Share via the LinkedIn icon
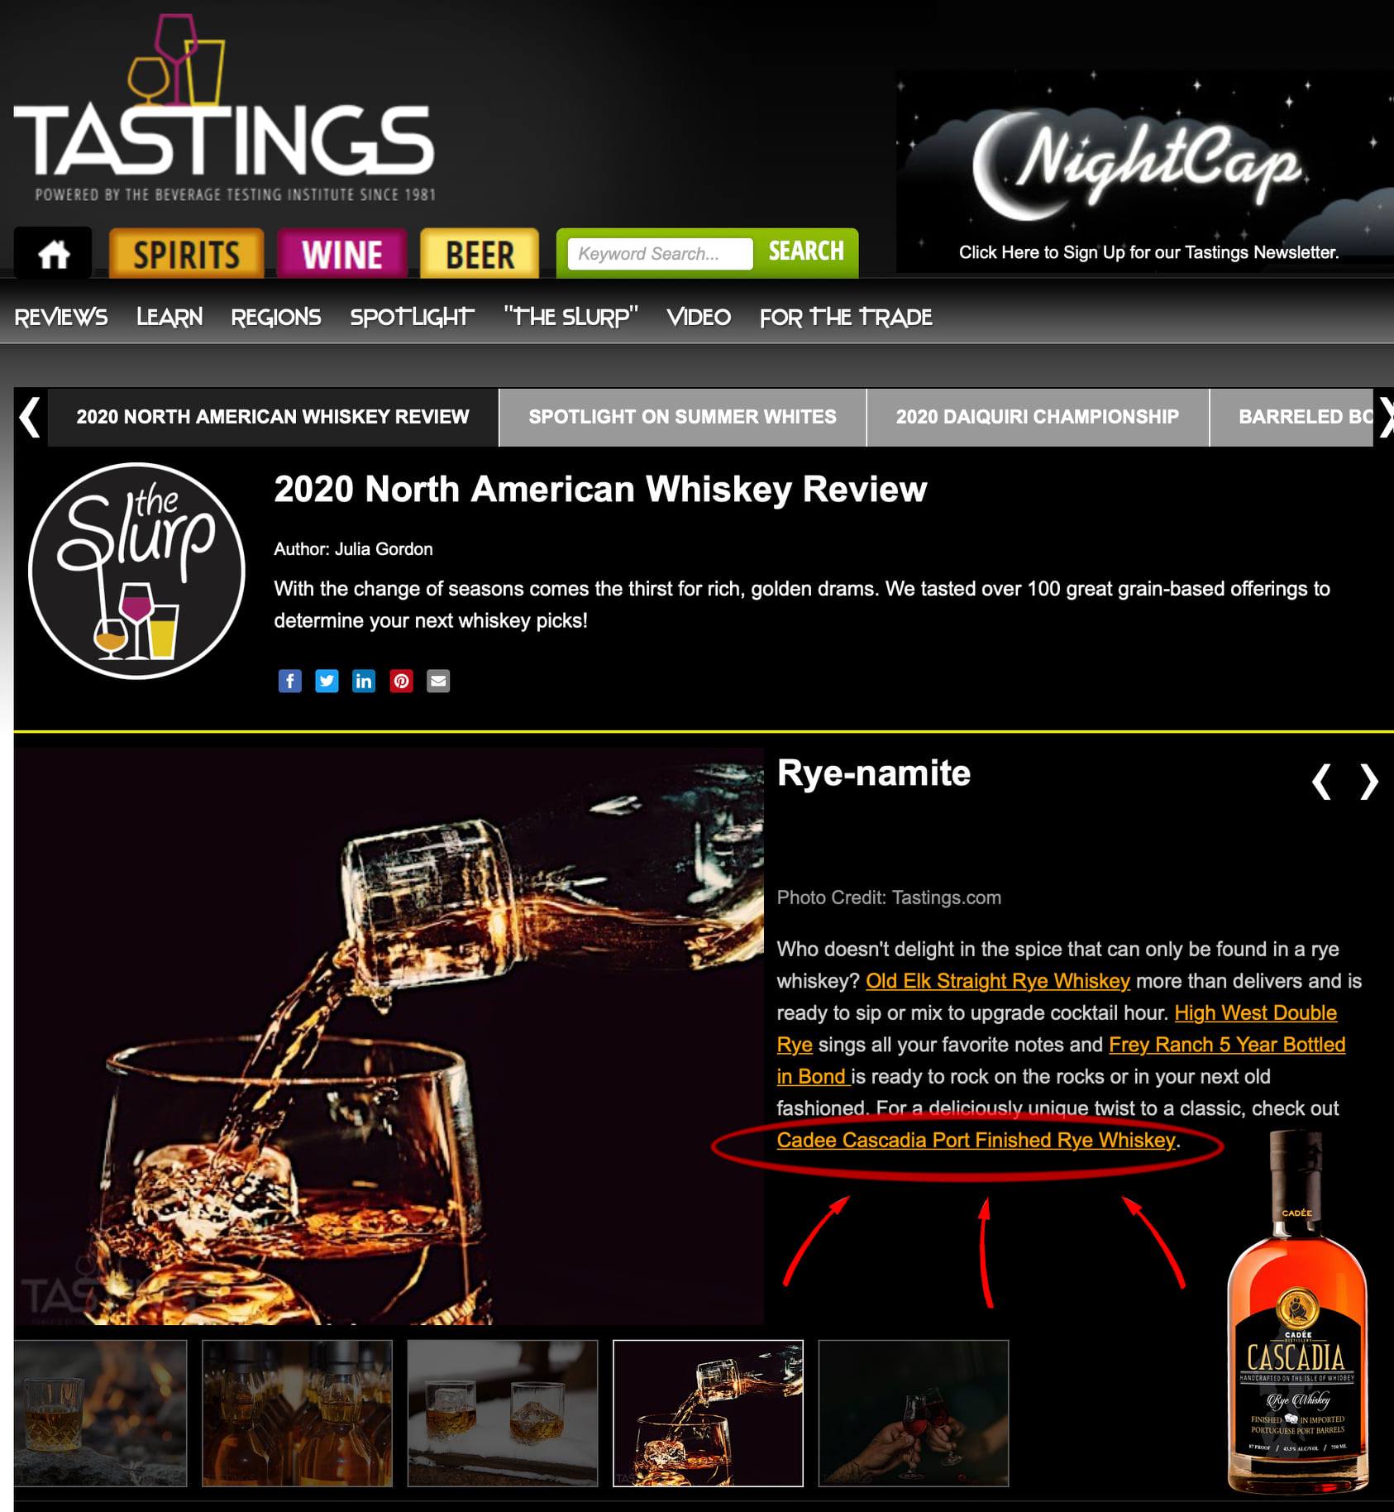 (x=364, y=681)
